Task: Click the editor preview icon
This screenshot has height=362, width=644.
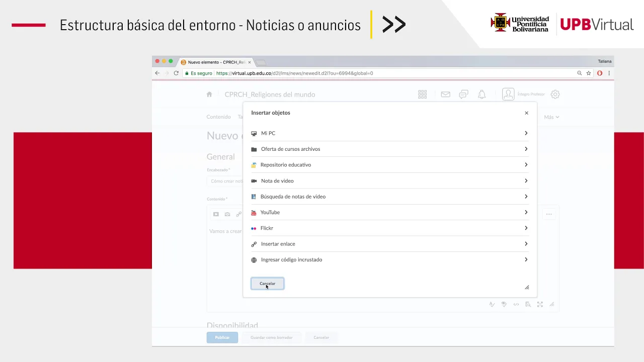Action: point(528,304)
